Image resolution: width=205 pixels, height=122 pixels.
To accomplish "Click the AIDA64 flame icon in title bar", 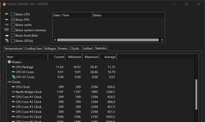I will tap(4, 4).
